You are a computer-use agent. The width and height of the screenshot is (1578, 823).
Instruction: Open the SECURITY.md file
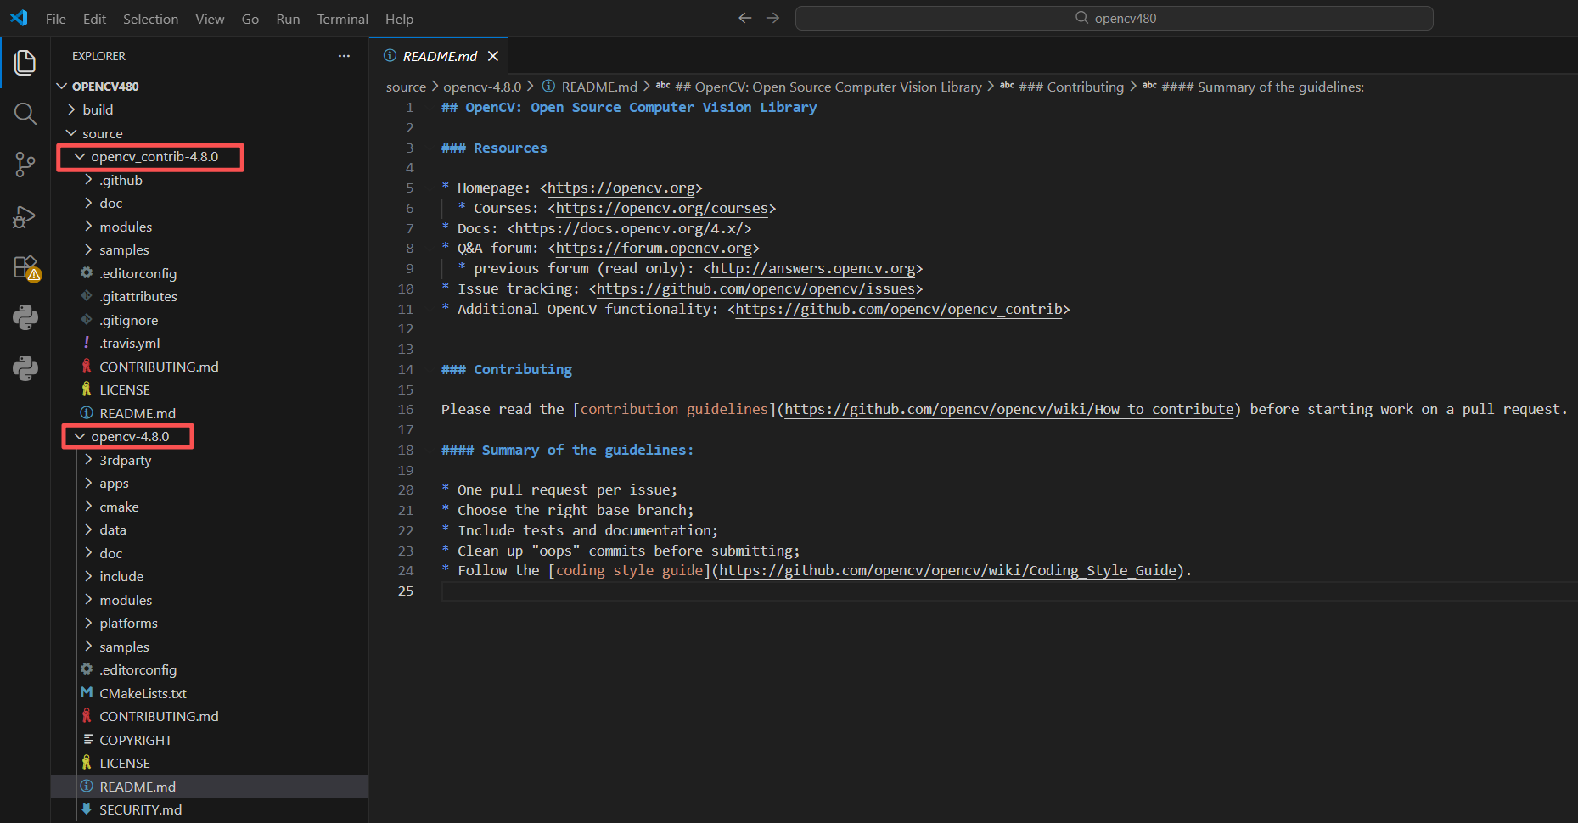click(x=210, y=809)
